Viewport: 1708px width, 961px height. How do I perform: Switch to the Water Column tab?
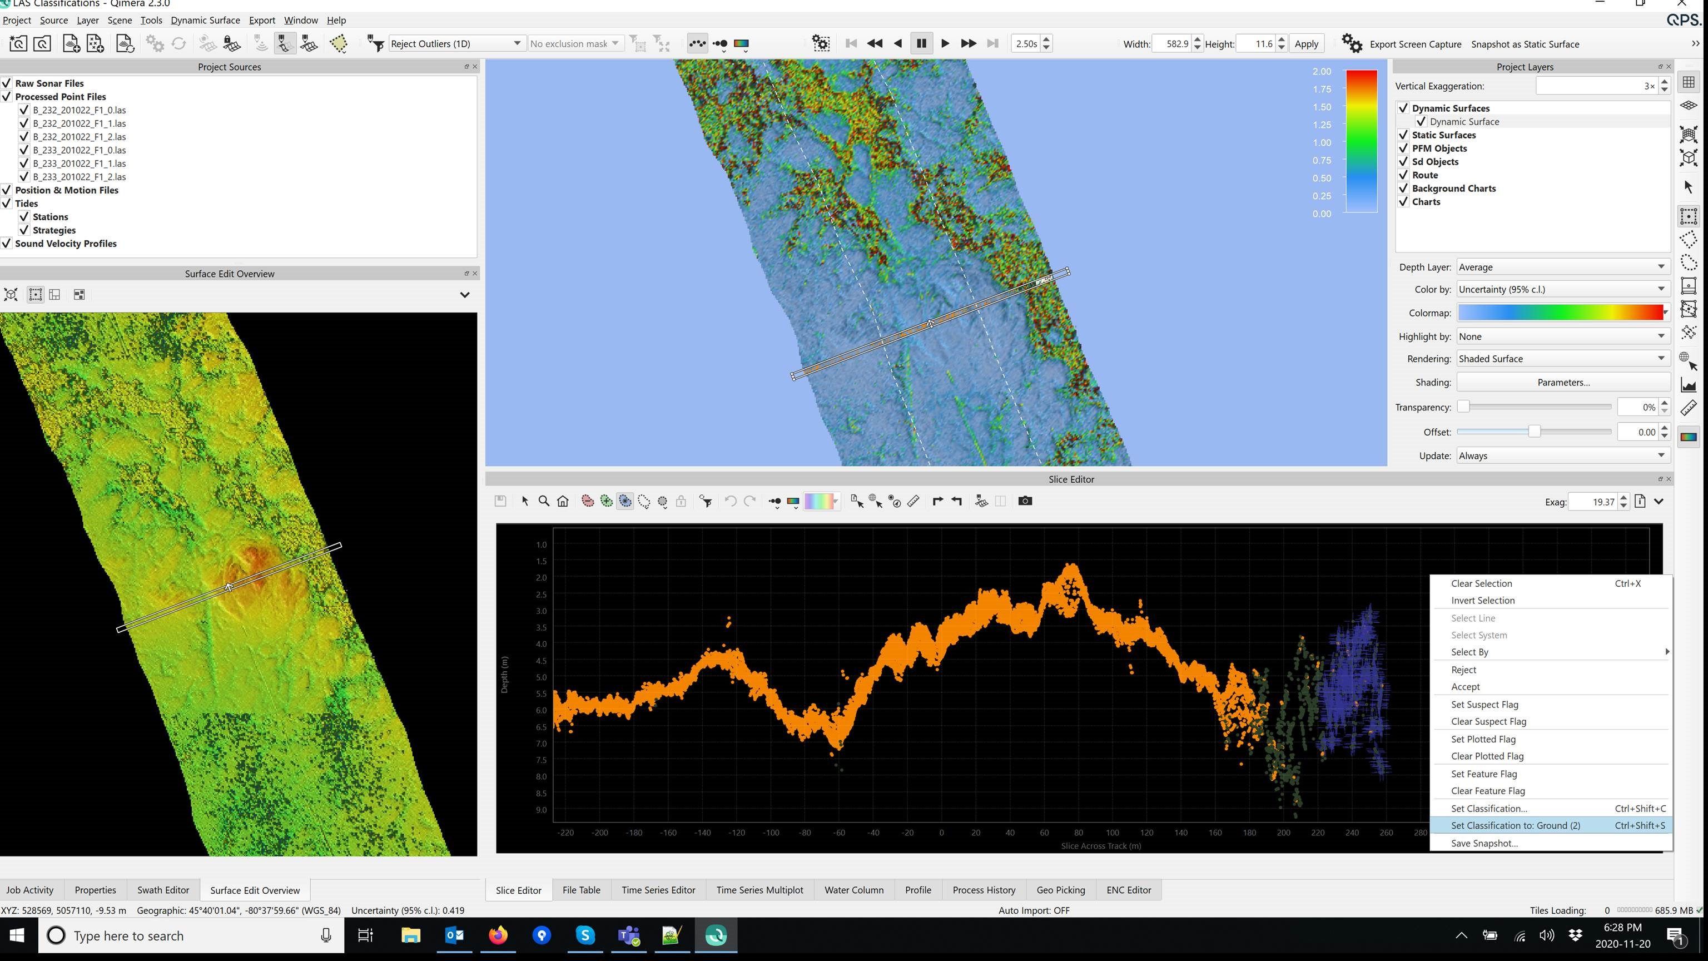853,889
